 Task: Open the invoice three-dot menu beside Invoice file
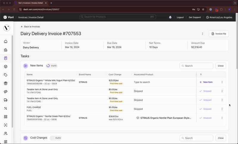(202, 34)
